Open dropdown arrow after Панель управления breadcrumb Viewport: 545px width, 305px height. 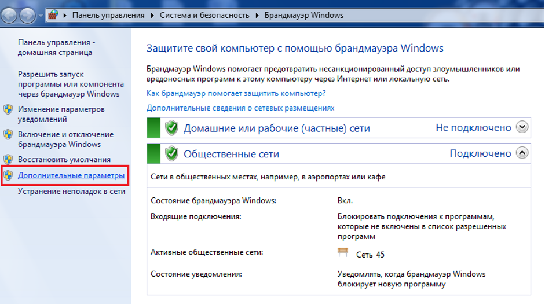pyautogui.click(x=152, y=15)
